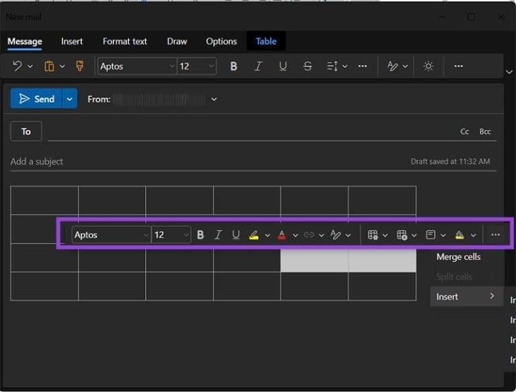Click the insert table icon in floating toolbar
516x392 pixels.
(373, 235)
